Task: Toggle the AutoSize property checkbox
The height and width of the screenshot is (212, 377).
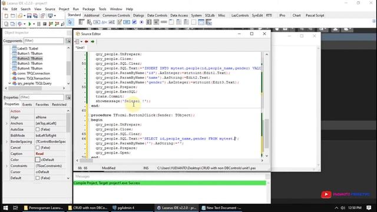Action: [x=38, y=130]
